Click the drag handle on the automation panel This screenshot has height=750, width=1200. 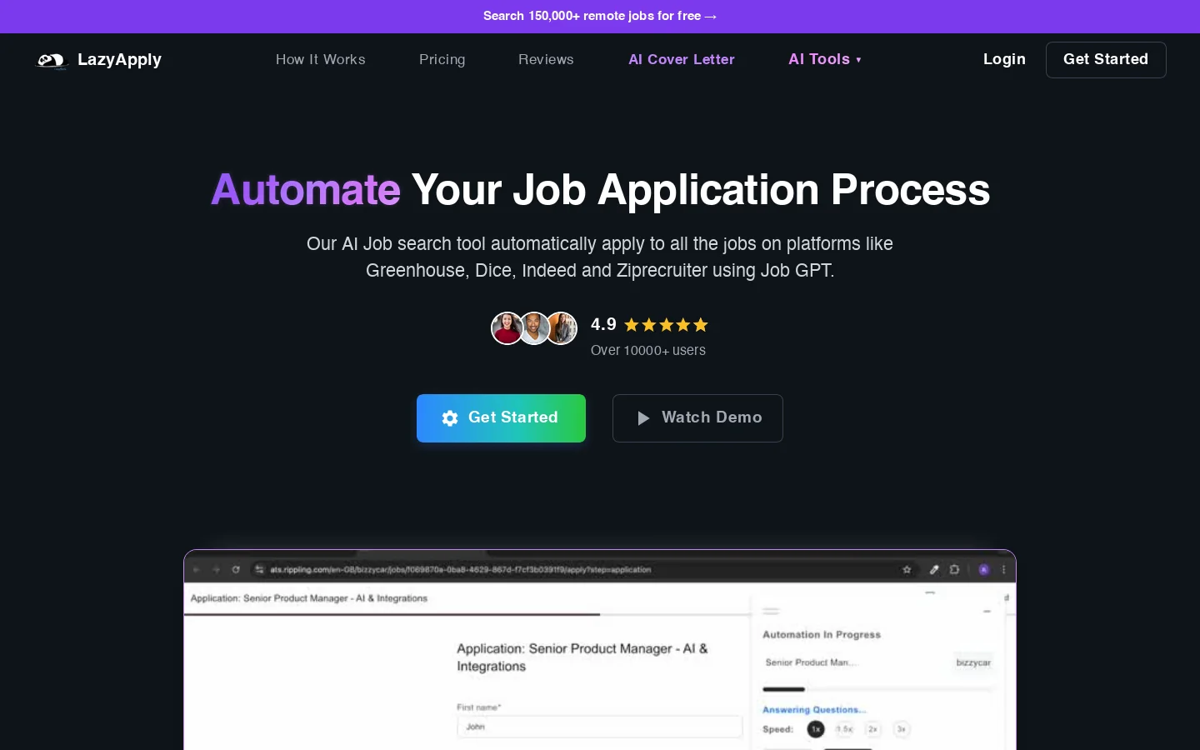[771, 611]
